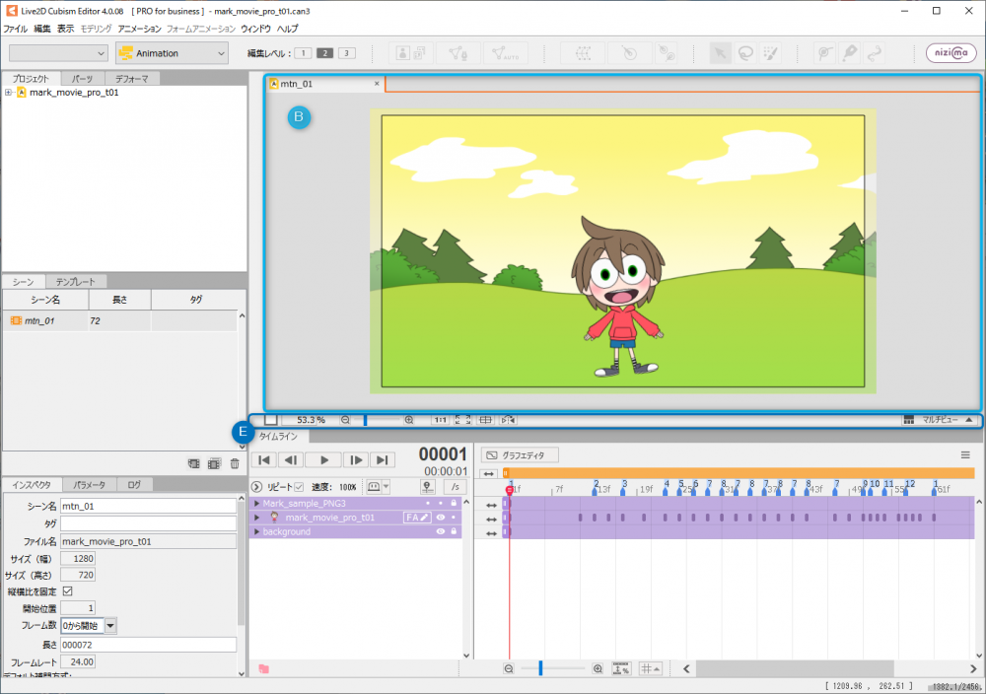Viewport: 986px width, 694px height.
Task: Step back one frame in timeline
Action: click(x=291, y=460)
